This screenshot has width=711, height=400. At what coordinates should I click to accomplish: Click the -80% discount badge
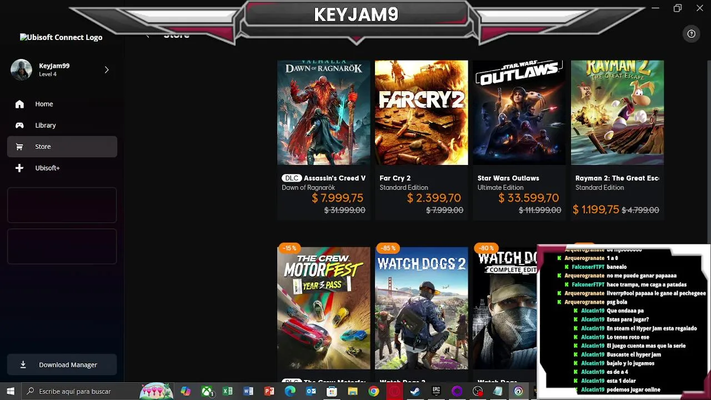485,248
